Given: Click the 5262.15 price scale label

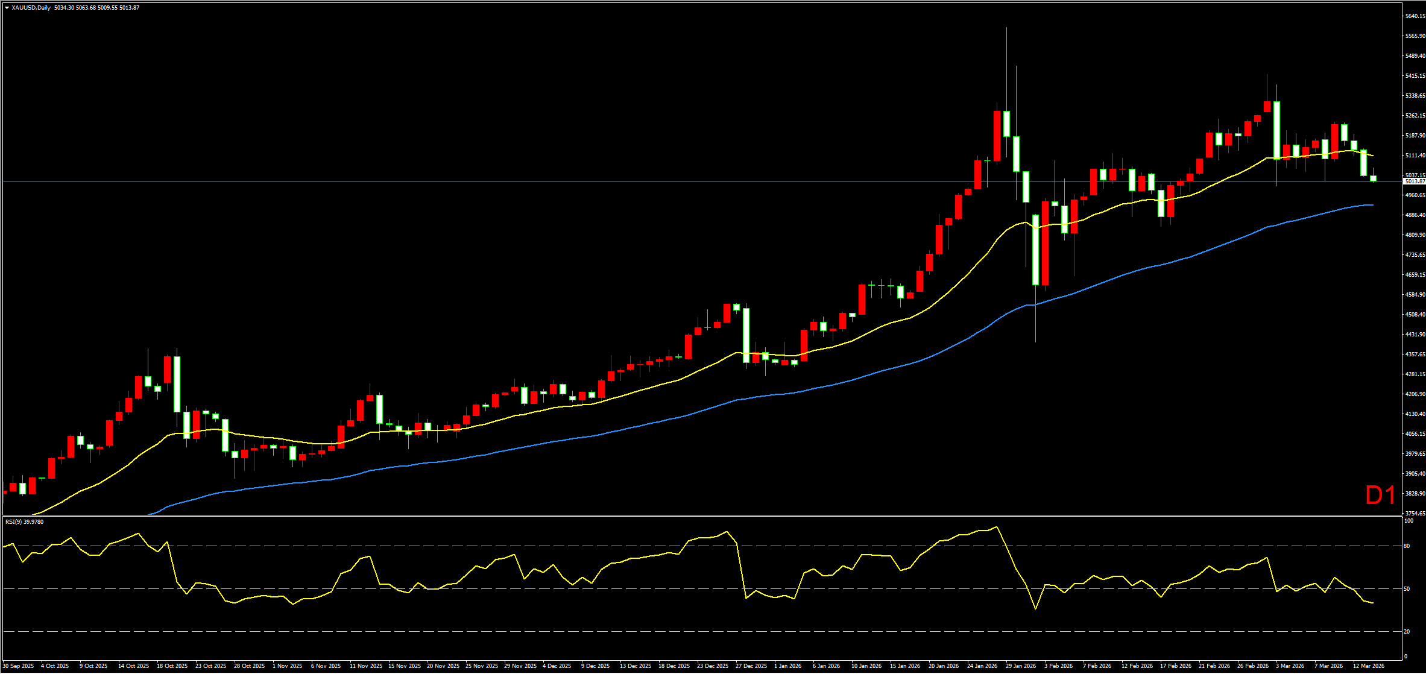Looking at the screenshot, I should coord(1415,116).
